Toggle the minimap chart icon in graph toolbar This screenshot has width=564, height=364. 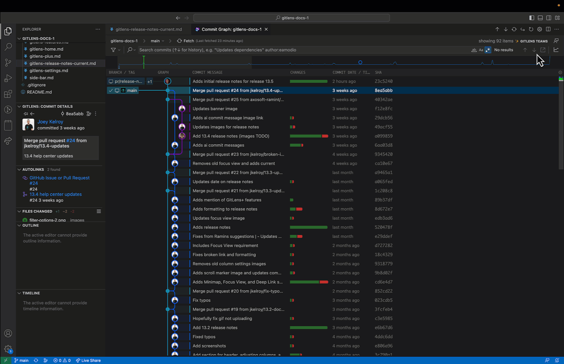(556, 50)
